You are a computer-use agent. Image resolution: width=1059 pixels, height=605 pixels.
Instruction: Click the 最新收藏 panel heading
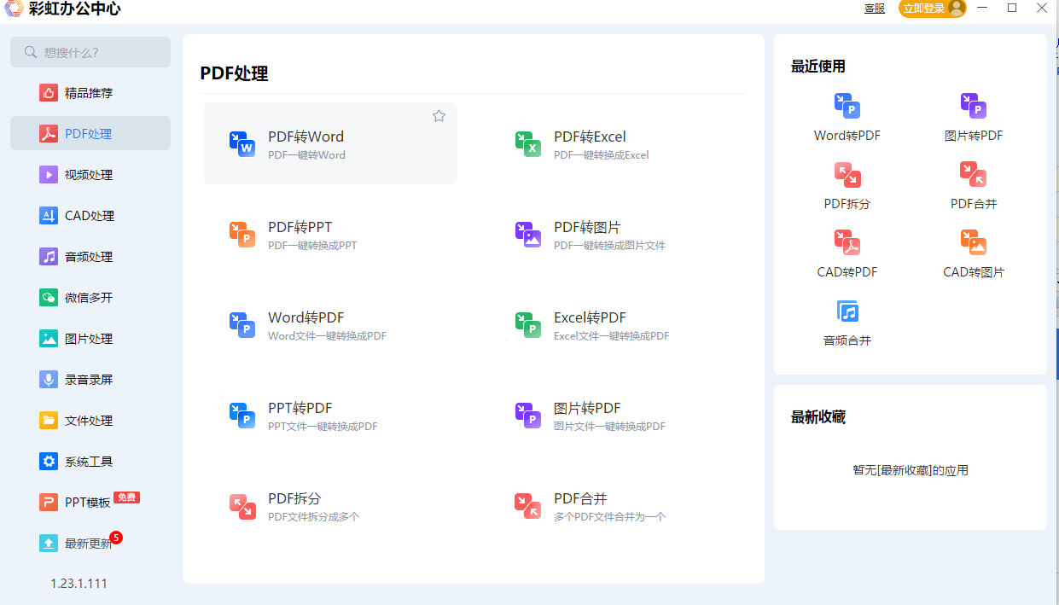pyautogui.click(x=818, y=417)
